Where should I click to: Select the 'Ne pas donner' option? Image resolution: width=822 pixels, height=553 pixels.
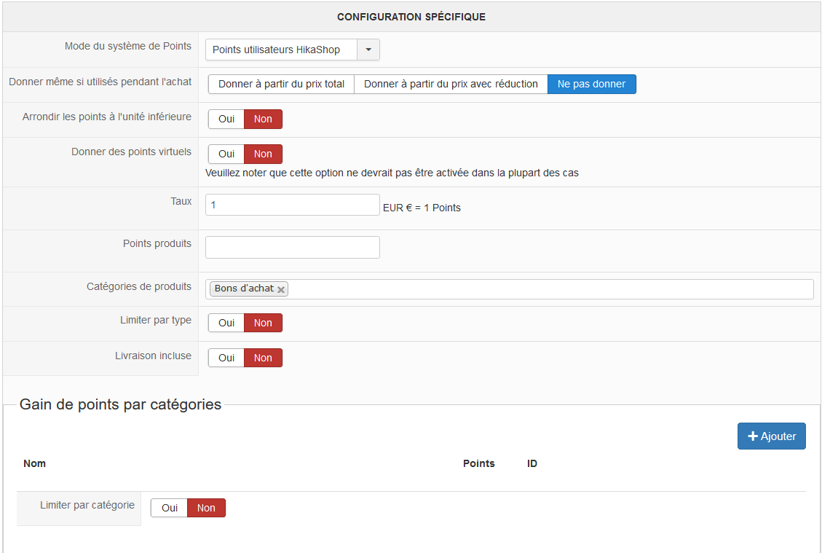pos(591,85)
